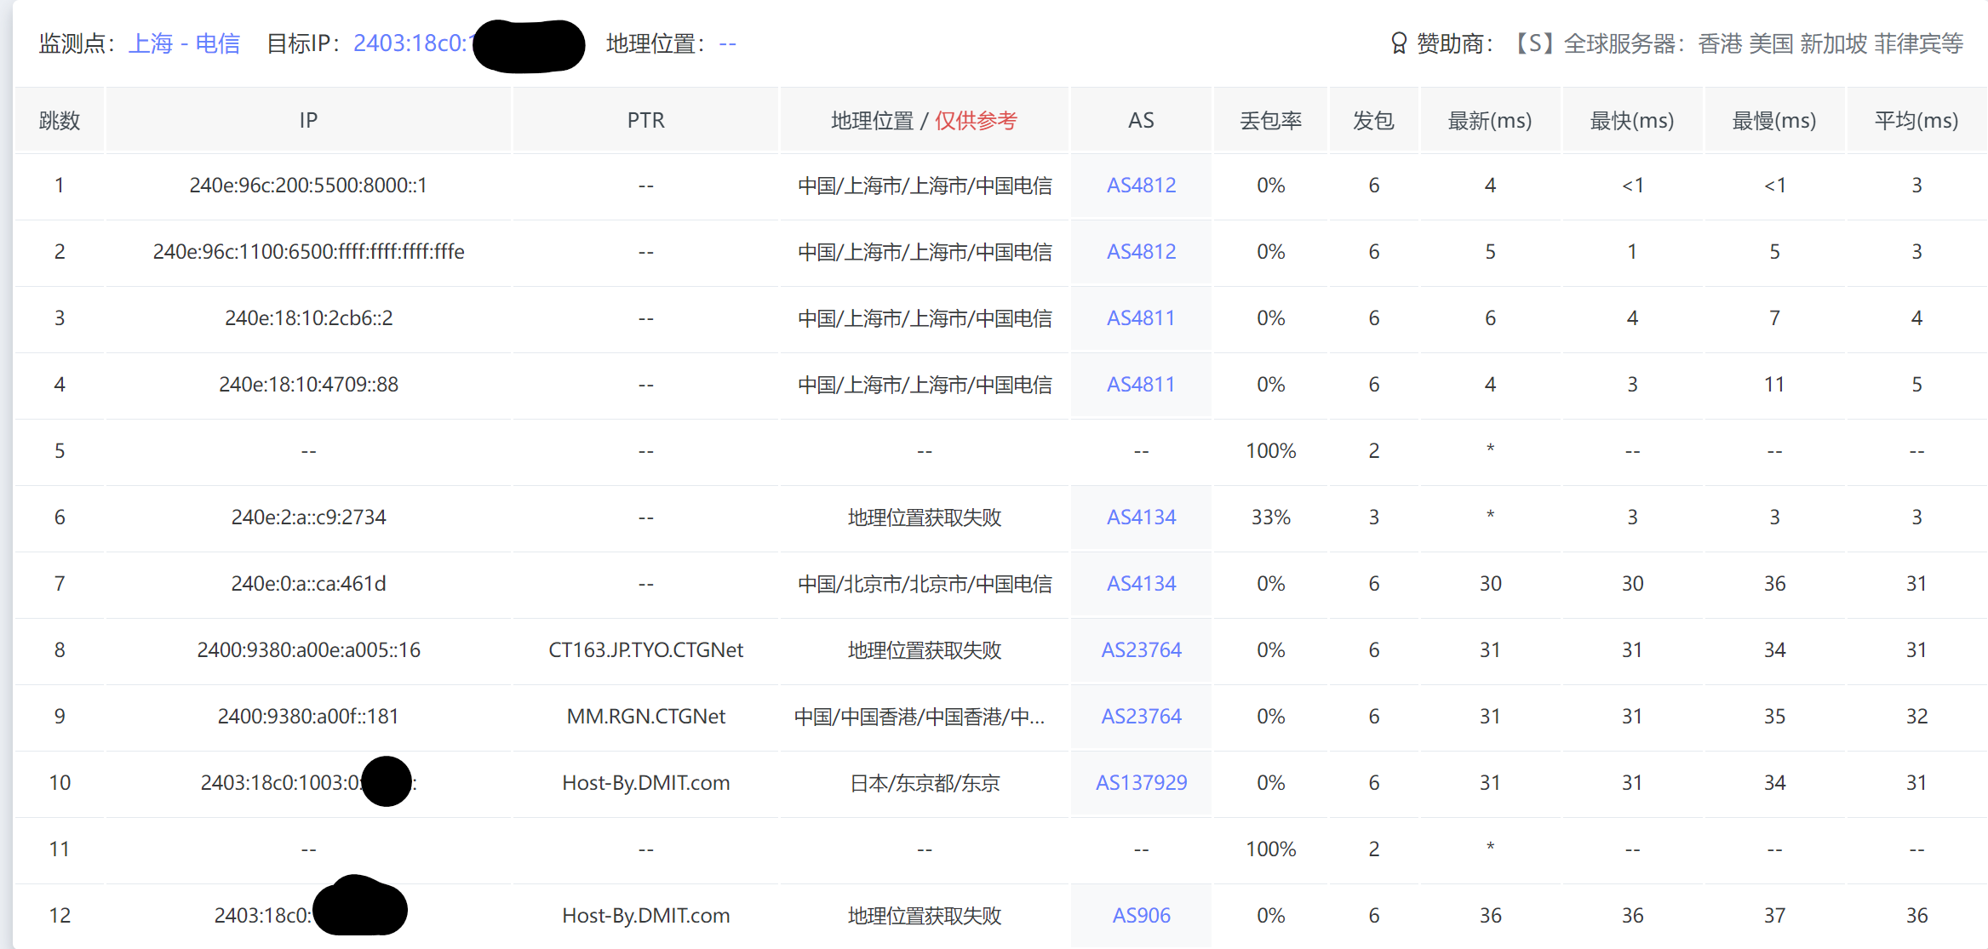The image size is (1988, 949).
Task: Select IP 2400:9380:a00e:a005::16
Action: click(x=308, y=650)
